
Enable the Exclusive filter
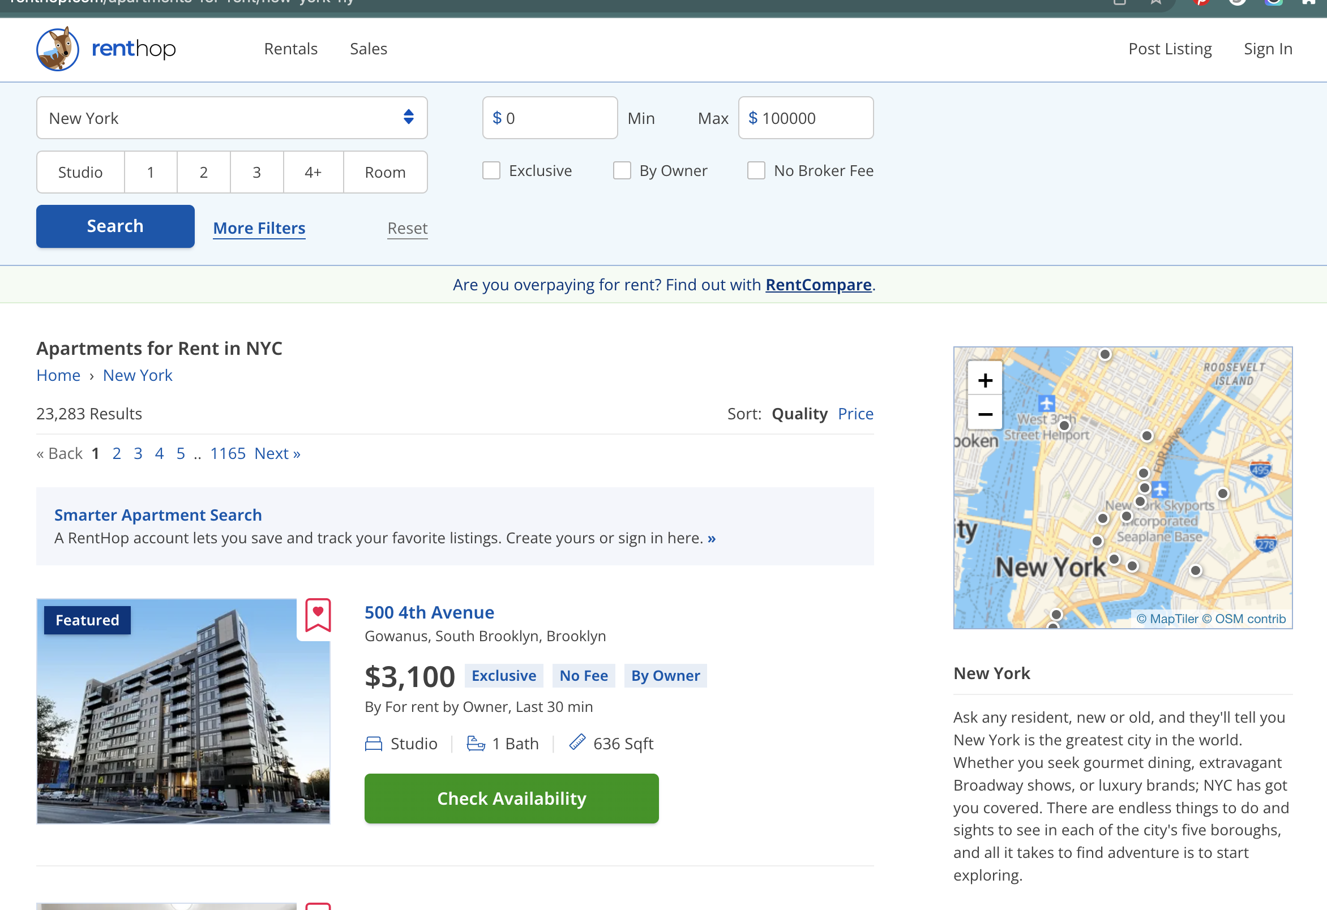[491, 170]
